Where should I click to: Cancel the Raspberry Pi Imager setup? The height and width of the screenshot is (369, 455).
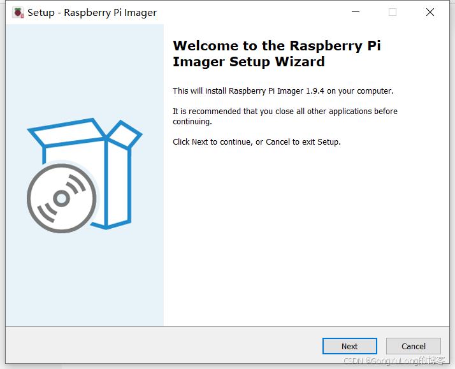(413, 346)
